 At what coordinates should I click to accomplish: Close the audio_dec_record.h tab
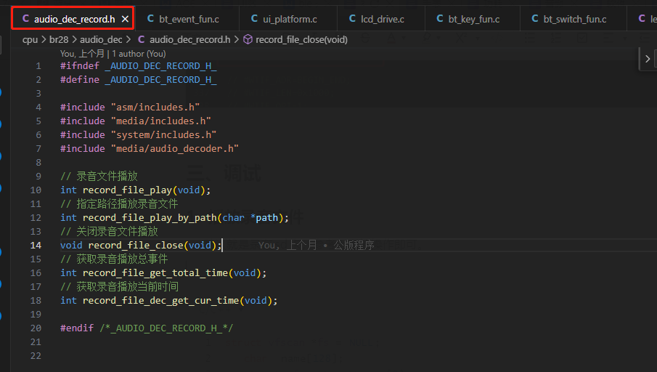125,19
